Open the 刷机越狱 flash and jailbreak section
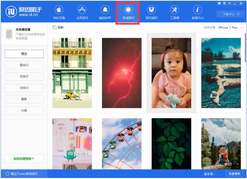This screenshot has height=179, width=247. click(151, 12)
